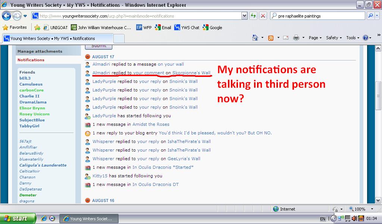Select Young Writers Society taskbar button
Screen dimensions: 382x224
[89, 219]
